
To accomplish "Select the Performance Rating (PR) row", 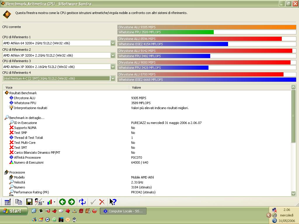I will (x=147, y=192).
